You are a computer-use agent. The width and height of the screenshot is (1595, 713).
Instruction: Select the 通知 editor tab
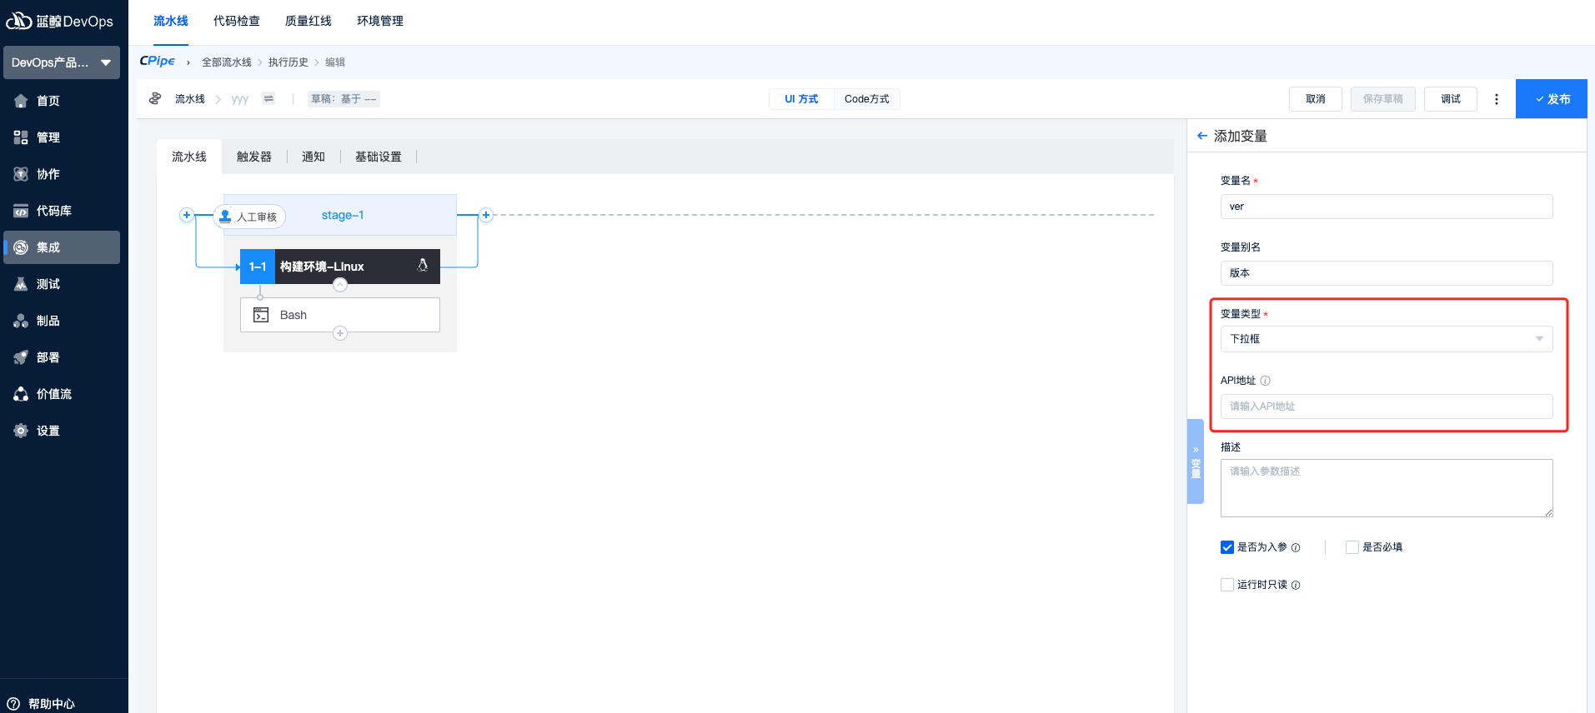(313, 157)
